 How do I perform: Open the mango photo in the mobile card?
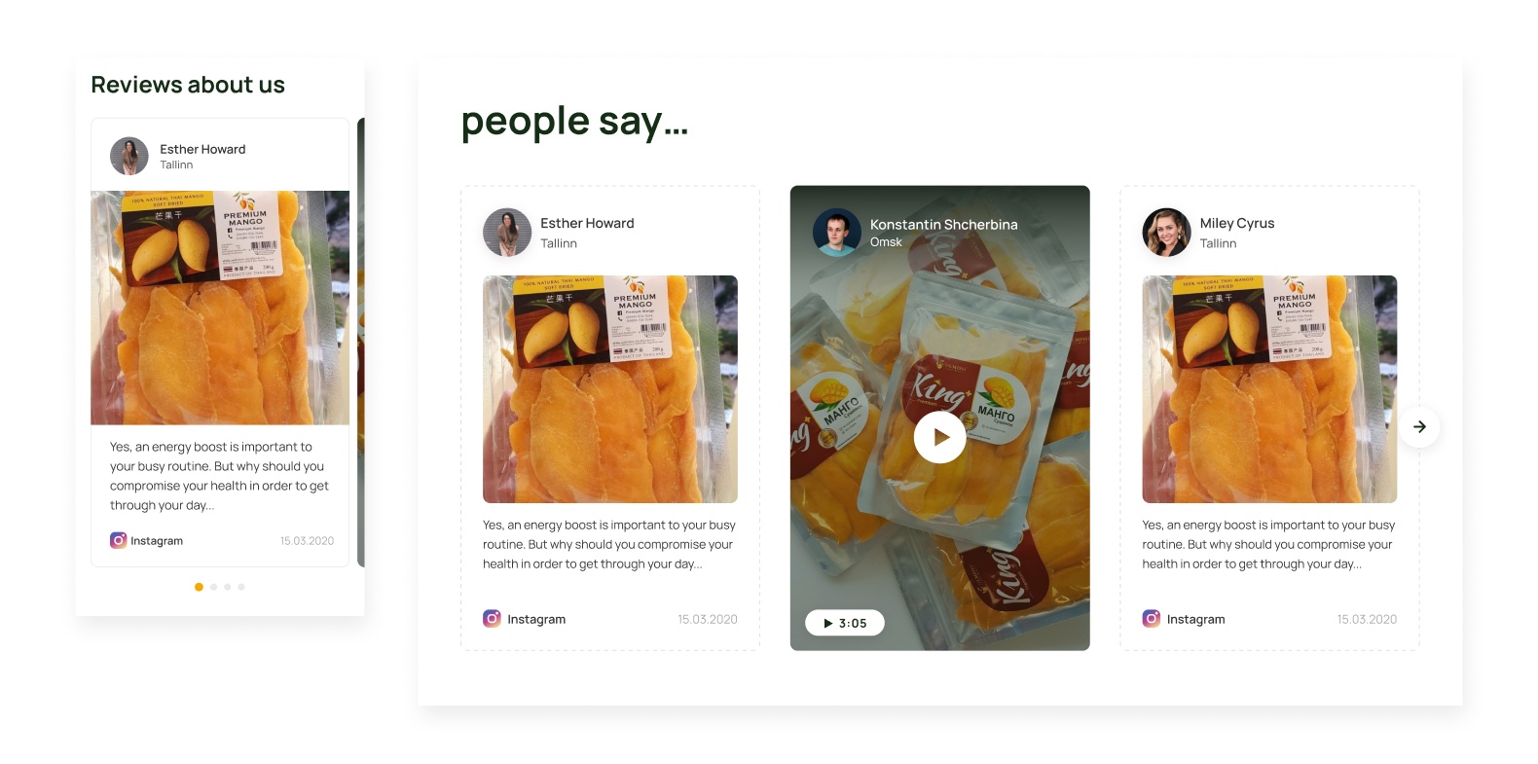tap(220, 308)
